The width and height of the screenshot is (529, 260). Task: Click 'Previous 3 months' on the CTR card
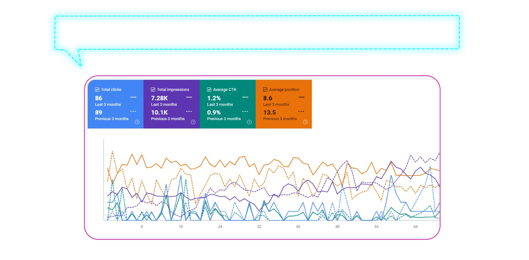[224, 119]
